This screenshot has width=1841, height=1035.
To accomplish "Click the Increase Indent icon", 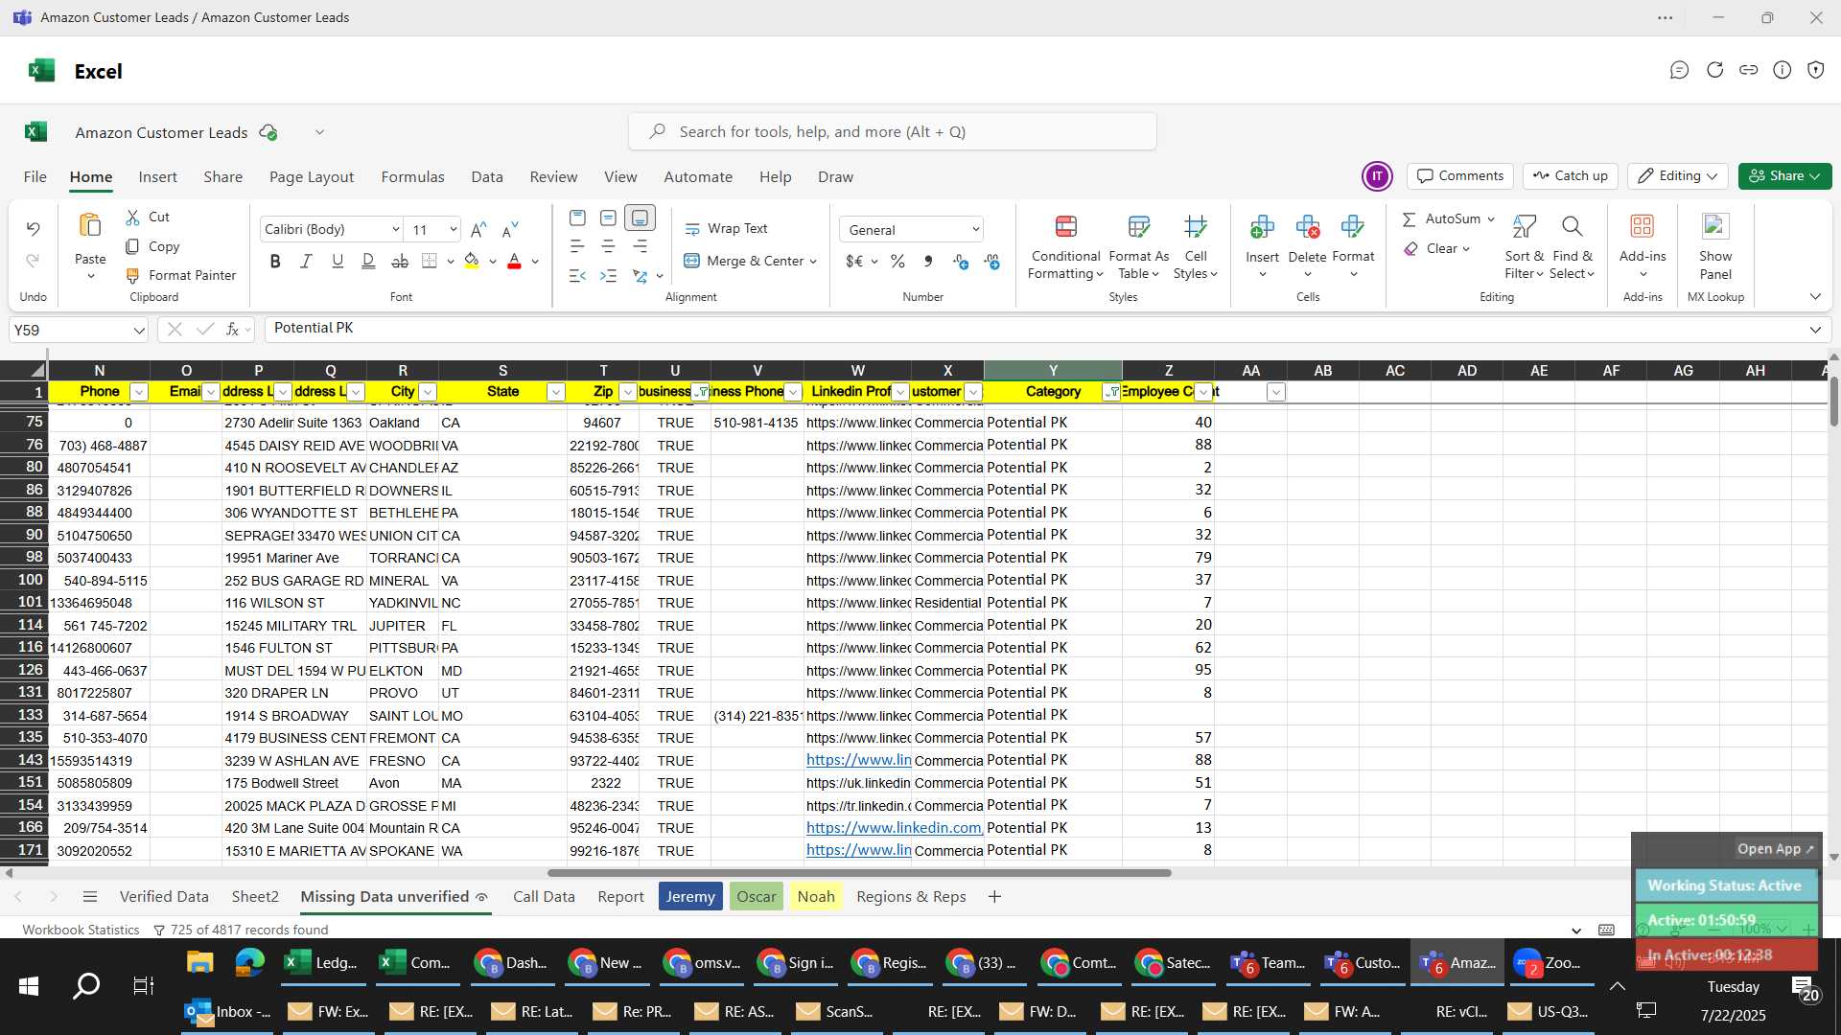I will [x=608, y=275].
